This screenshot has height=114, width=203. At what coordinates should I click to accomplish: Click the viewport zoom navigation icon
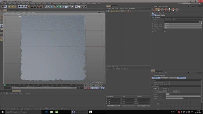[x=101, y=12]
